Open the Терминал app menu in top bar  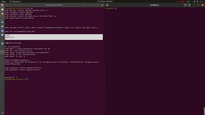click(15, 1)
